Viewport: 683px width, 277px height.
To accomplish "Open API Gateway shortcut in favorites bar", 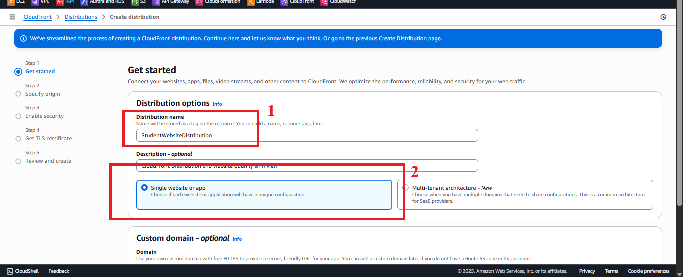I will (x=171, y=2).
